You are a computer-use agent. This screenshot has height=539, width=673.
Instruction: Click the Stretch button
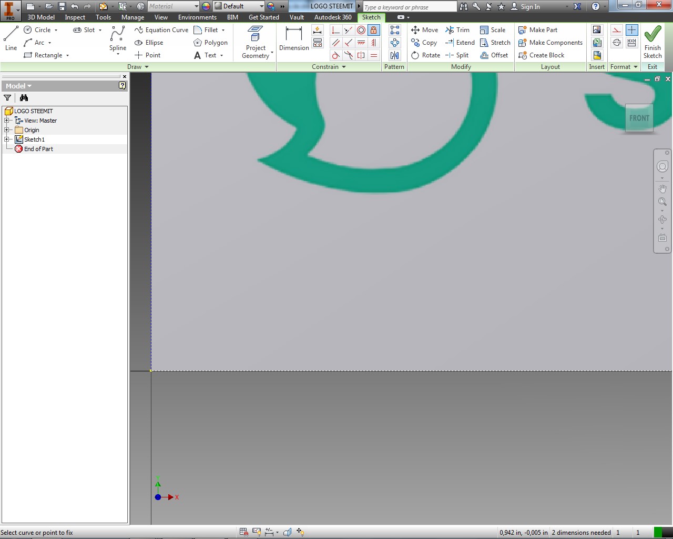point(495,43)
